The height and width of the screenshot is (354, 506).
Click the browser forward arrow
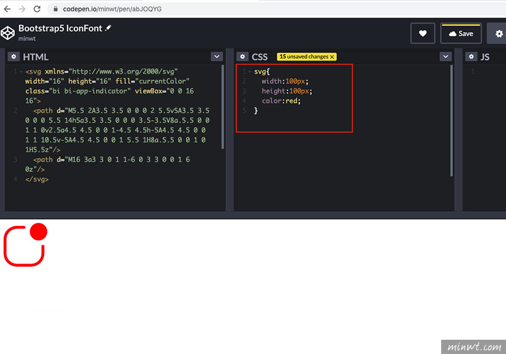coord(22,9)
